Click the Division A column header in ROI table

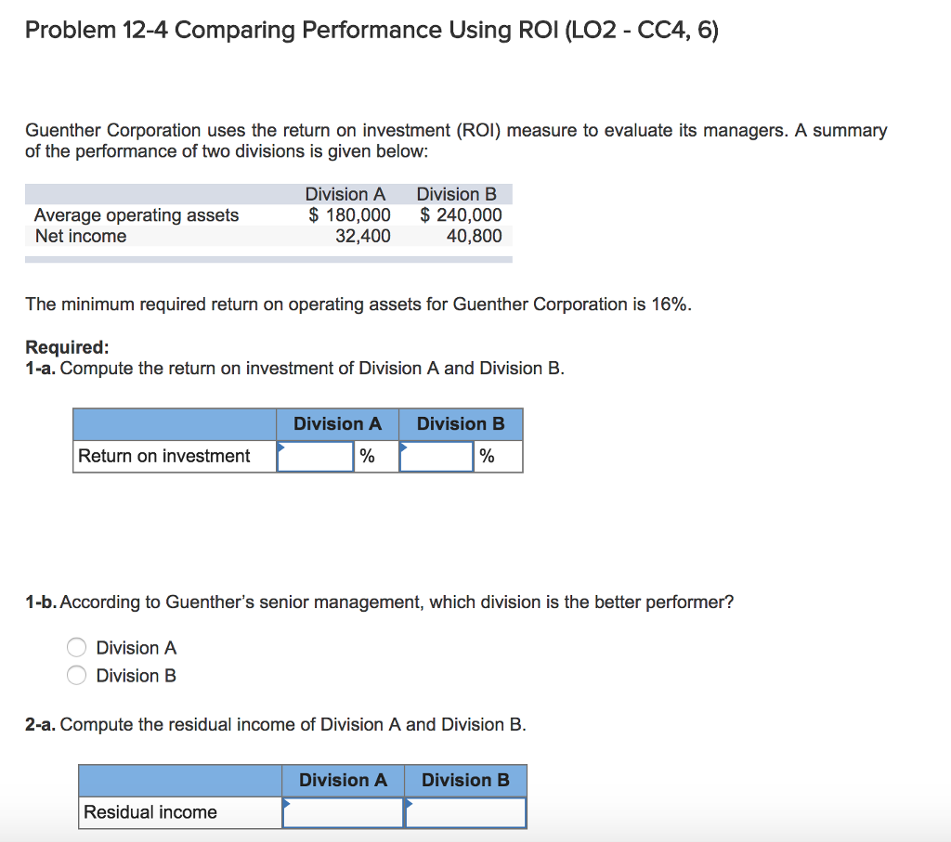(337, 424)
